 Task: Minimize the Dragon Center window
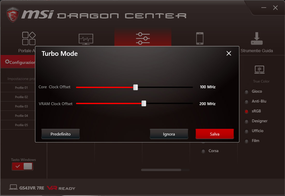(264, 8)
